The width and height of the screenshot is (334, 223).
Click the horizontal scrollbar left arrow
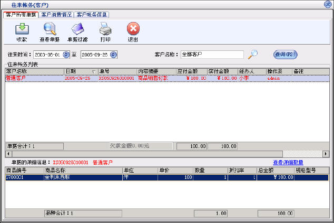[8, 154]
